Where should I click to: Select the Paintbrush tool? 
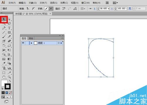(4, 37)
